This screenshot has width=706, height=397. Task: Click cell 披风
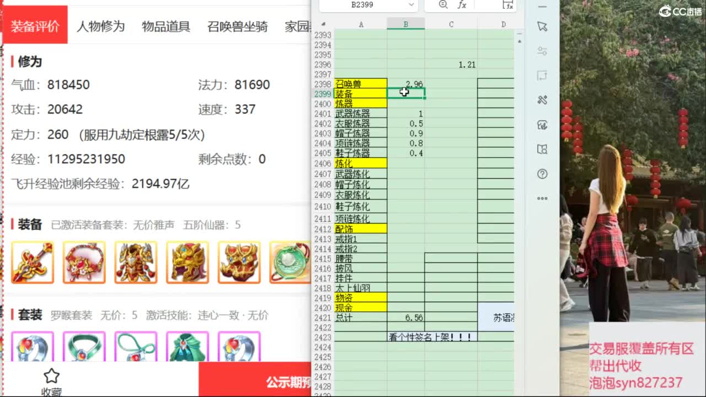(361, 269)
